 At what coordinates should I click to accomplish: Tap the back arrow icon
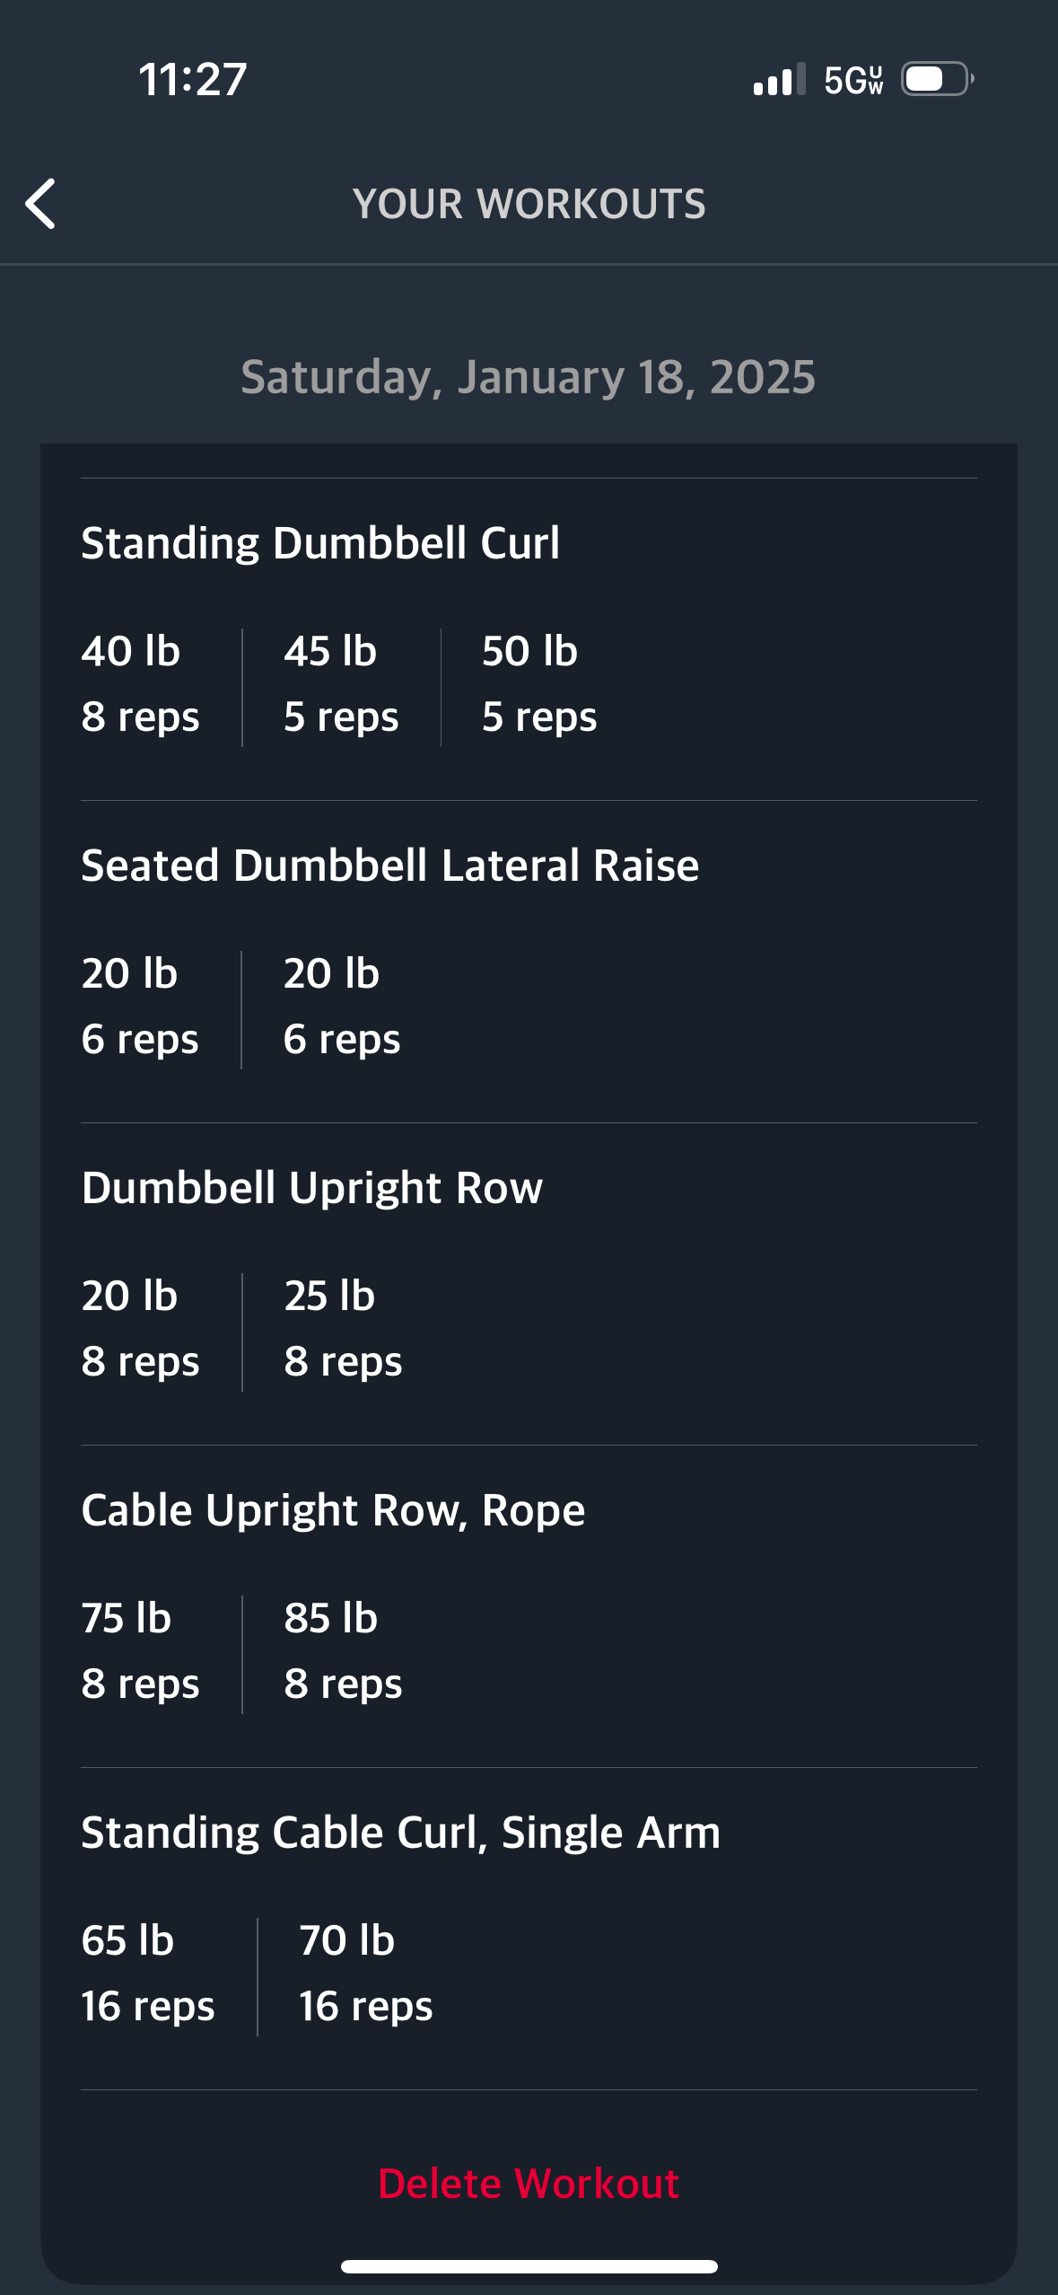(x=40, y=204)
